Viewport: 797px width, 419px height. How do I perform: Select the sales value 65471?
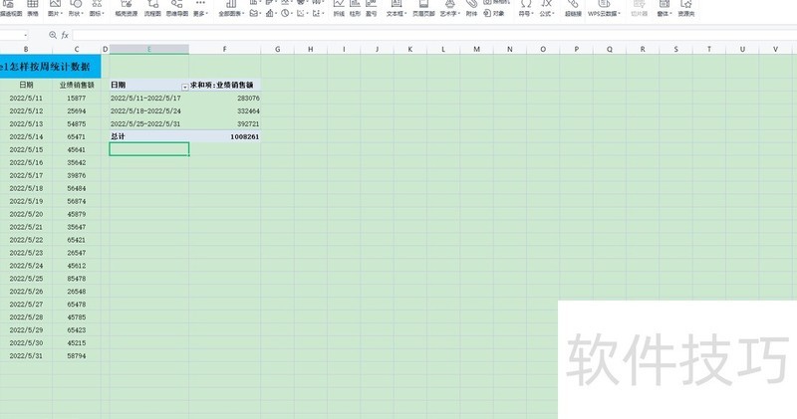click(77, 136)
